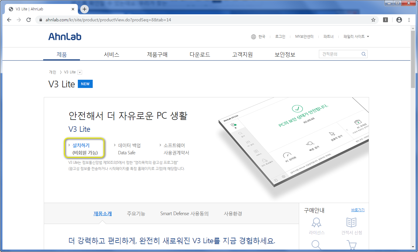The height and width of the screenshot is (252, 418).
Task: Click the 견적서 신청 open book icon
Action: [351, 222]
